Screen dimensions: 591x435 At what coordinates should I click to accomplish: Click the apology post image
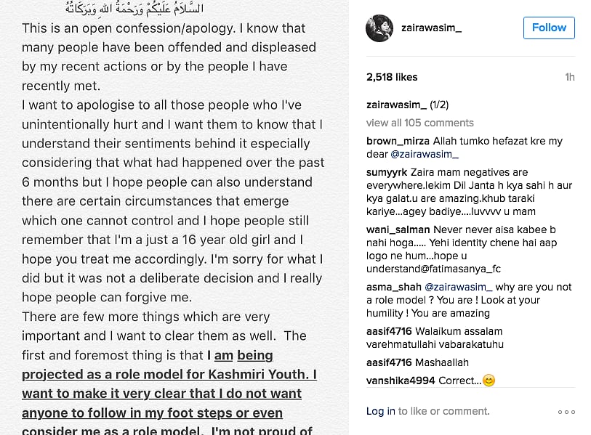174,218
